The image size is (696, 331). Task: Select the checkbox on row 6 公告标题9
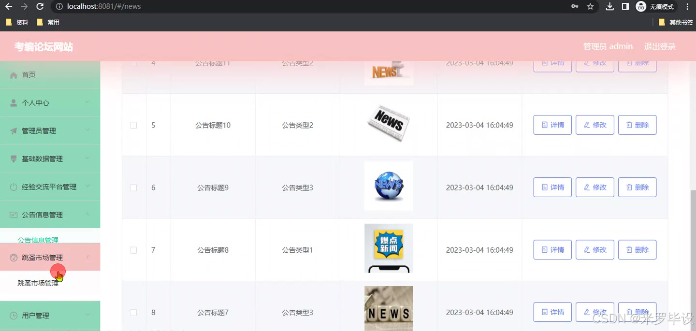tap(133, 187)
